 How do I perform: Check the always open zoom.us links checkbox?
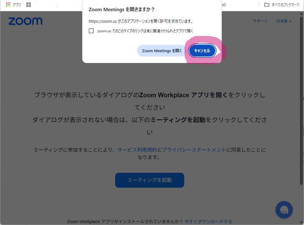91,31
